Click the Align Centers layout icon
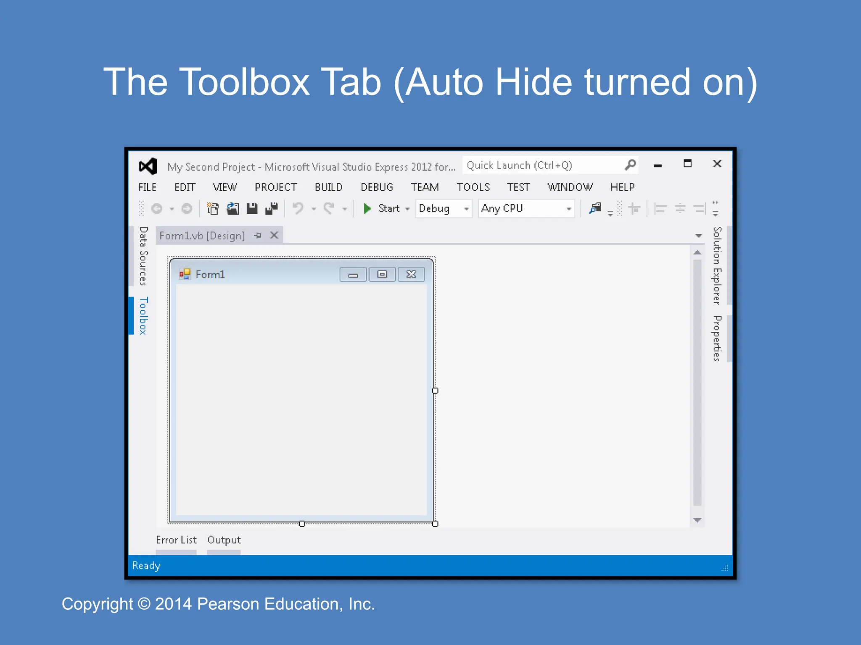The image size is (861, 645). click(x=680, y=208)
